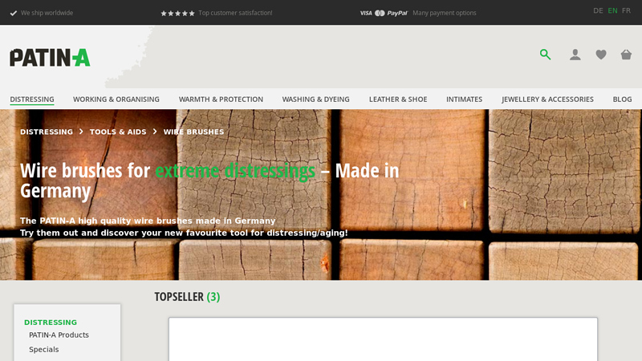Click the Tools & Aids breadcrumb link
The height and width of the screenshot is (361, 642).
pos(118,132)
